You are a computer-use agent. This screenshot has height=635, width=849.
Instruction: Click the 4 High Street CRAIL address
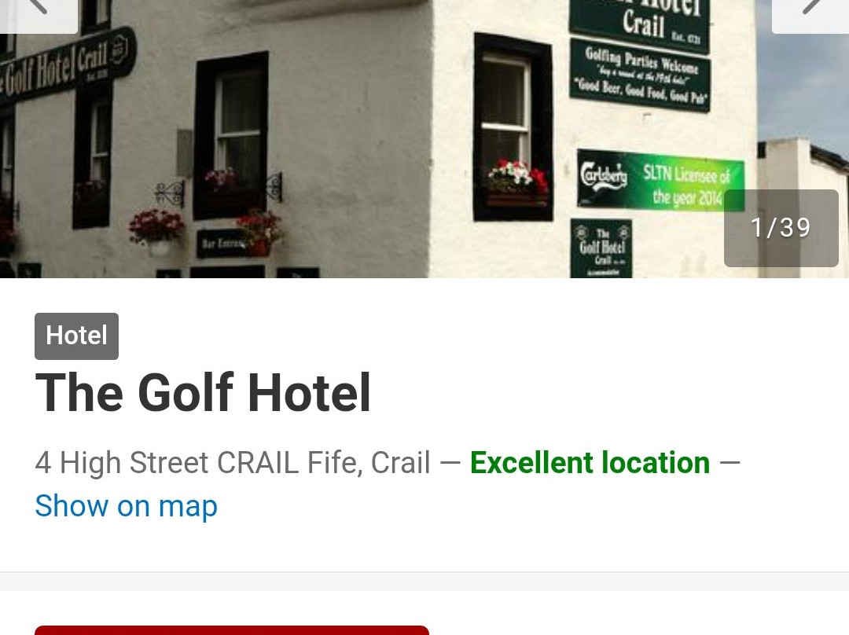233,463
